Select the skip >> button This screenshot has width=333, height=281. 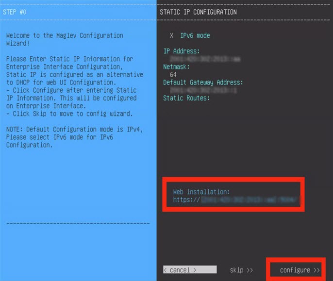(x=241, y=270)
